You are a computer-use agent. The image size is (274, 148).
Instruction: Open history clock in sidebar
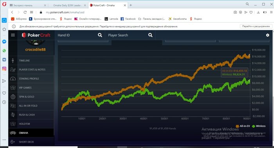coord(4,102)
